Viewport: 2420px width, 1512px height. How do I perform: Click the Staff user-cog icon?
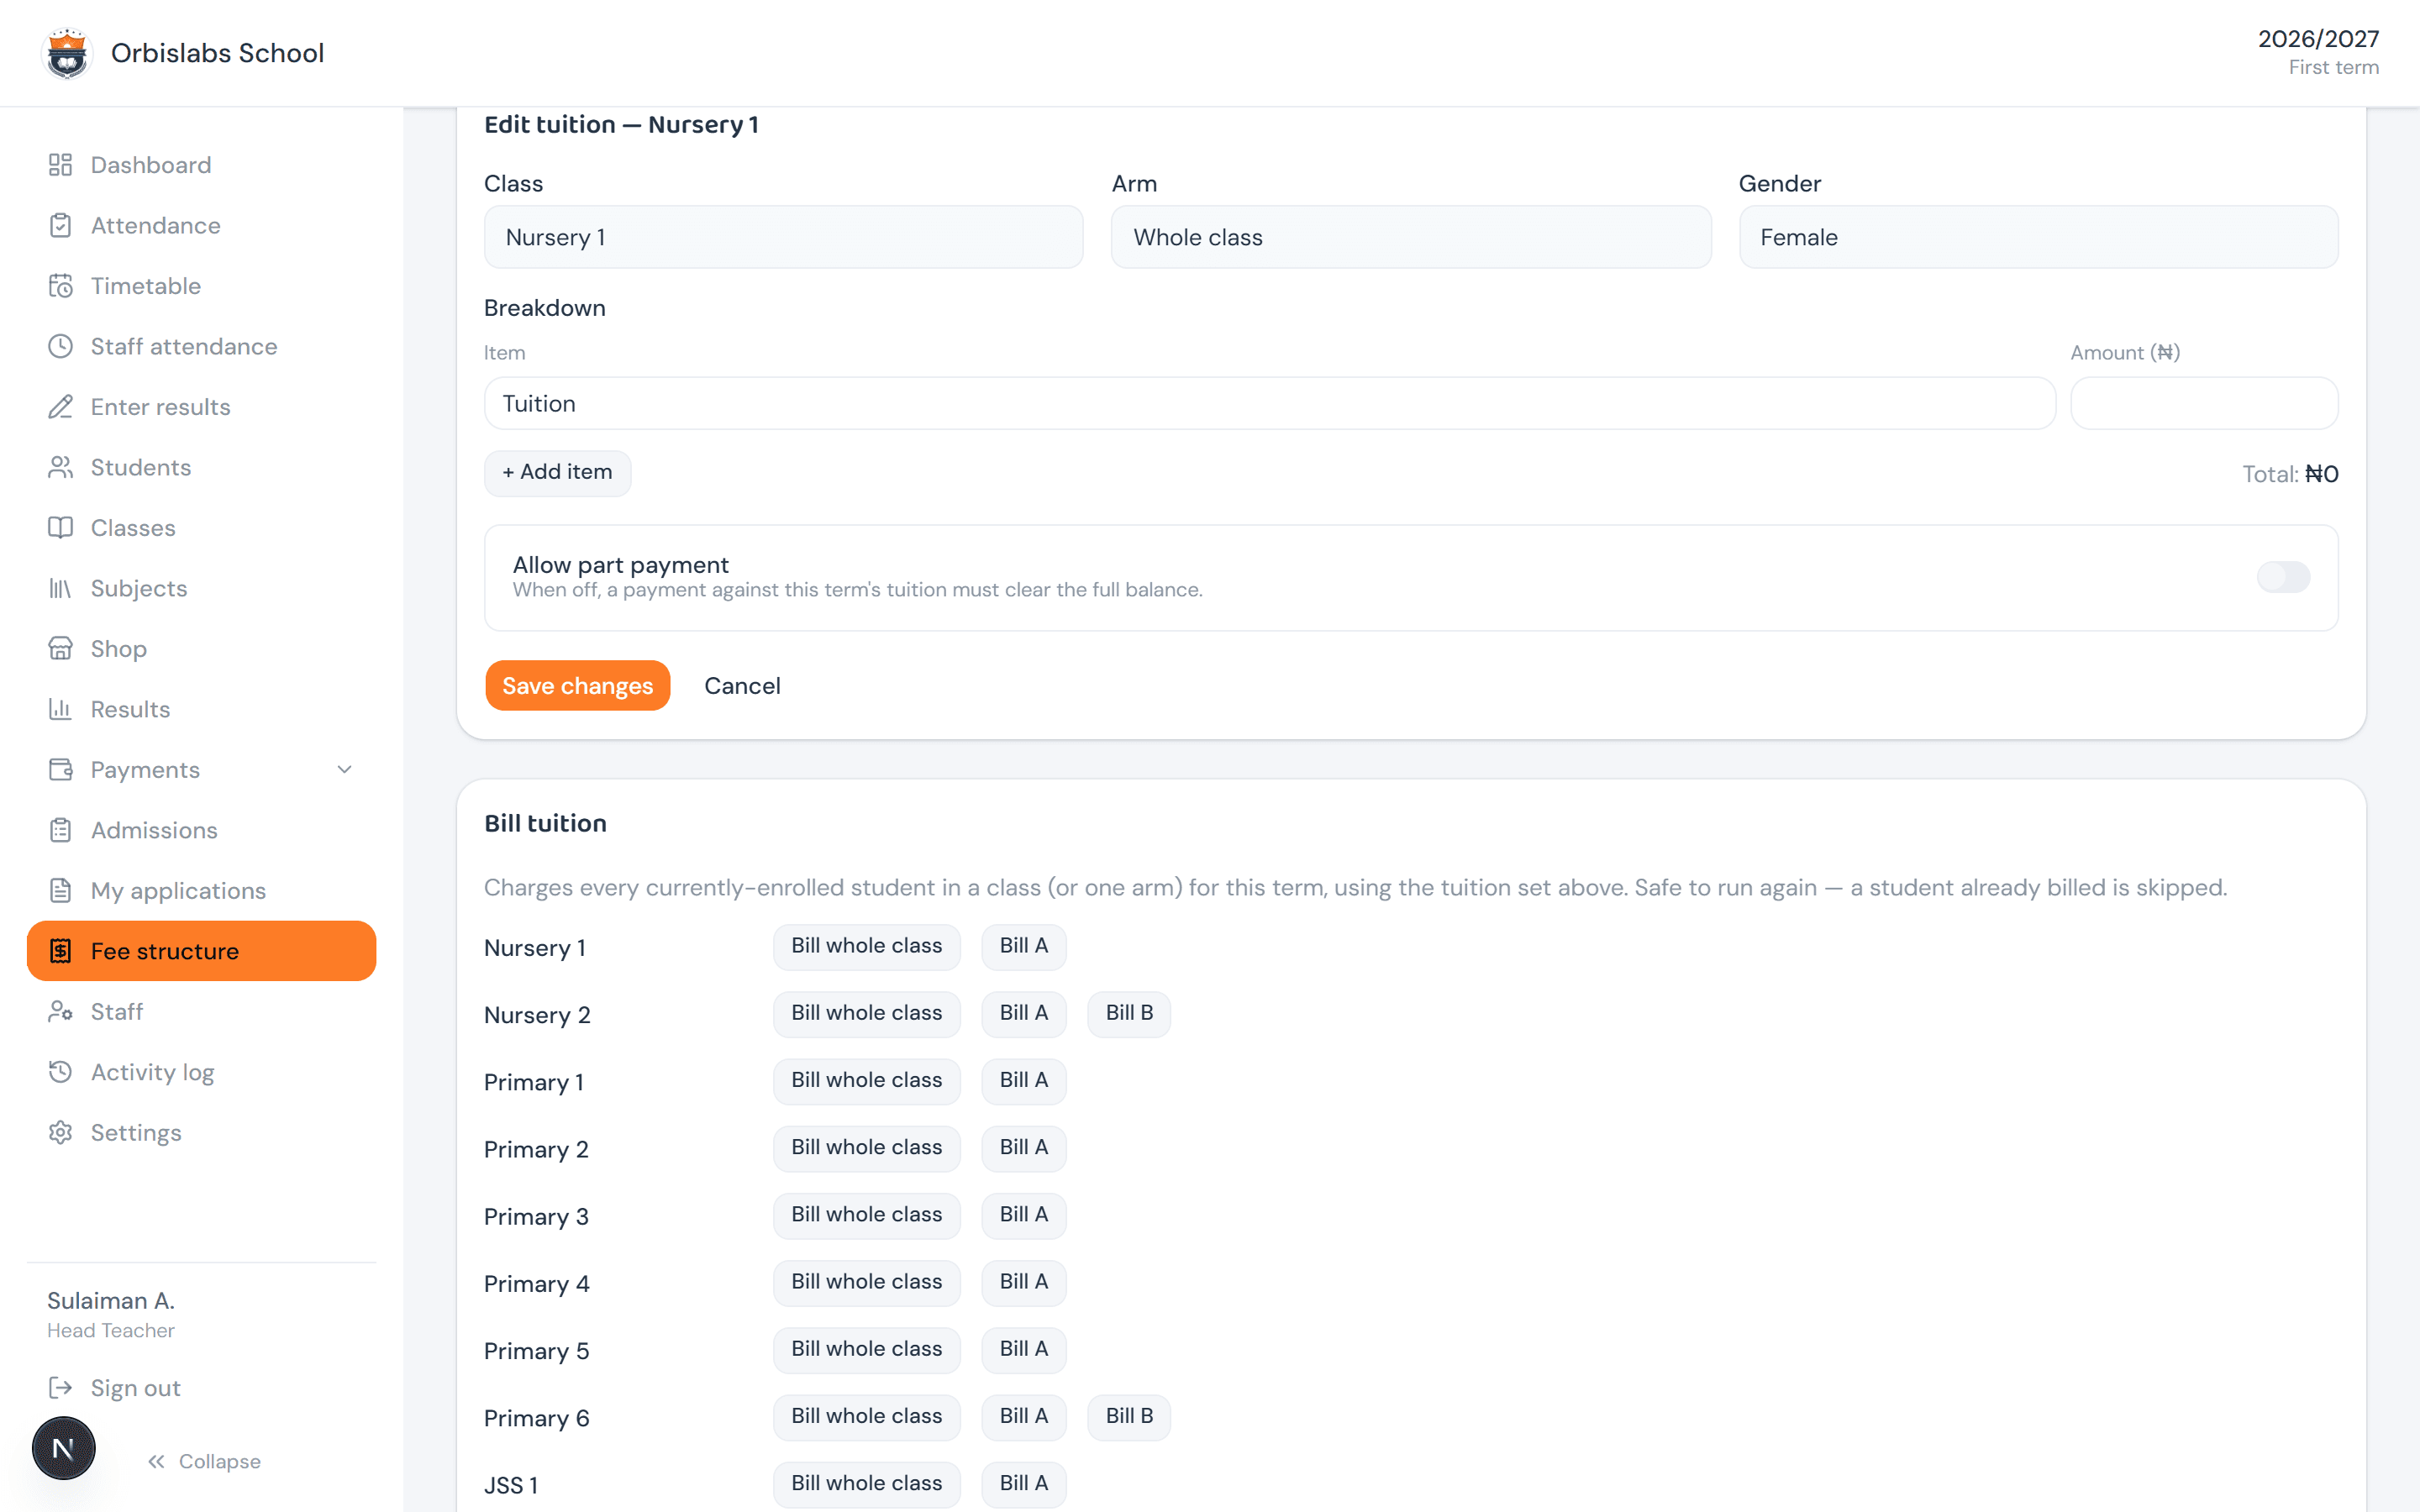(x=60, y=1012)
